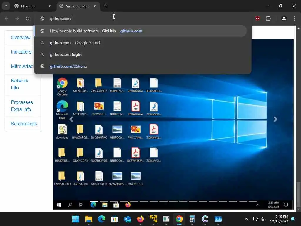The image size is (301, 226).
Task: Click the download script icon in screenshot
Action: click(x=62, y=132)
